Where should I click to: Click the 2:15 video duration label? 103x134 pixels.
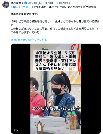[16, 130]
